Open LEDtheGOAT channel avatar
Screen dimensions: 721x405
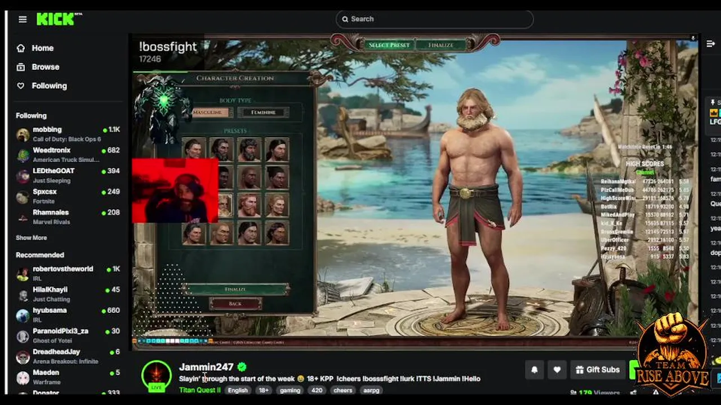pyautogui.click(x=23, y=176)
